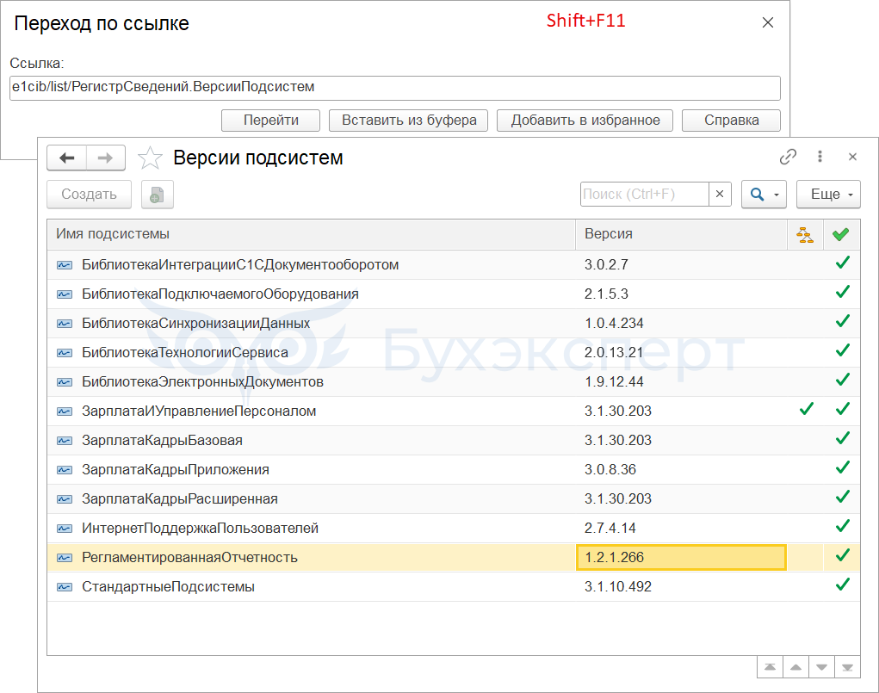
Task: Select the СтандартныеПодсистемы name
Action: [x=168, y=587]
